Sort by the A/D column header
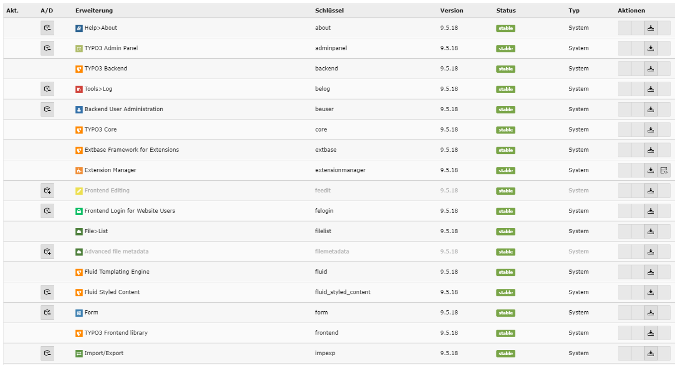 point(47,10)
